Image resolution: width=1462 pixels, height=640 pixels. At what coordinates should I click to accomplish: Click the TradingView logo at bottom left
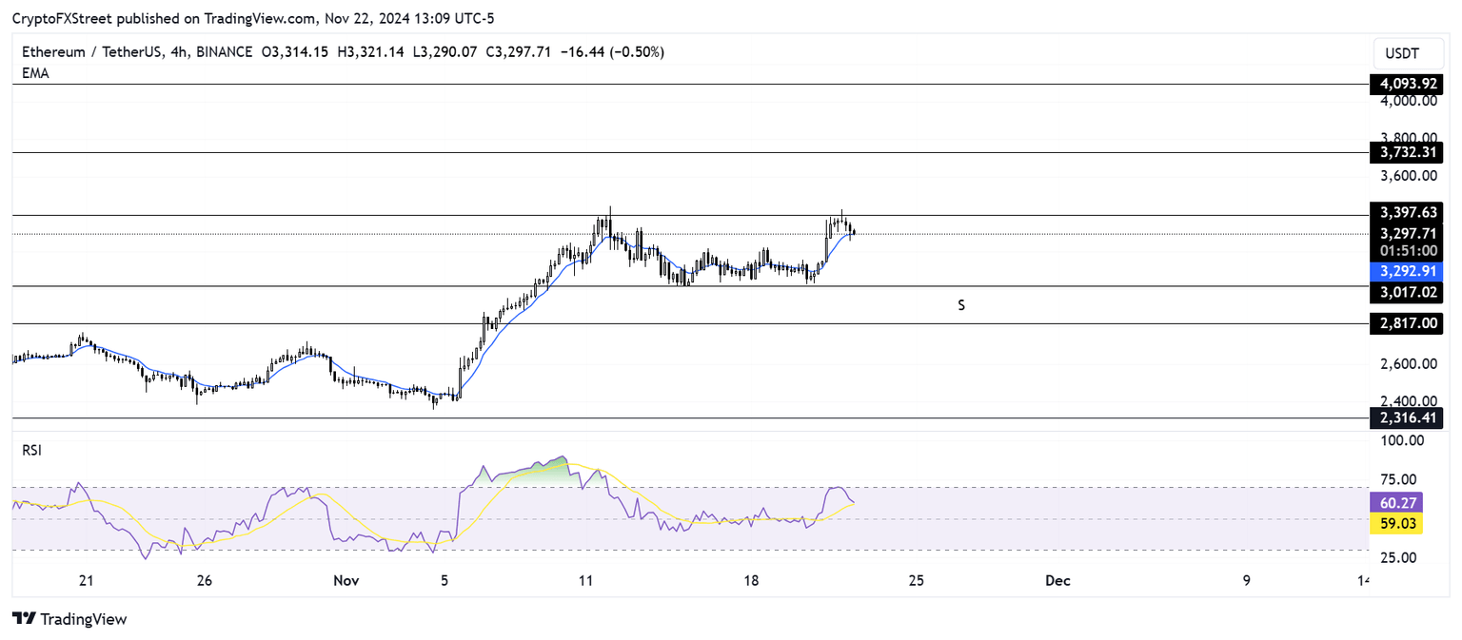click(69, 619)
